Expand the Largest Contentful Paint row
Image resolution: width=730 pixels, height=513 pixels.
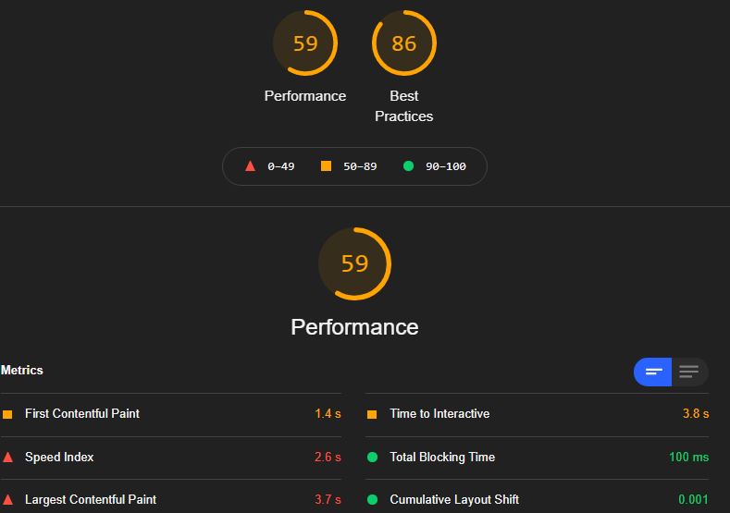tap(171, 499)
